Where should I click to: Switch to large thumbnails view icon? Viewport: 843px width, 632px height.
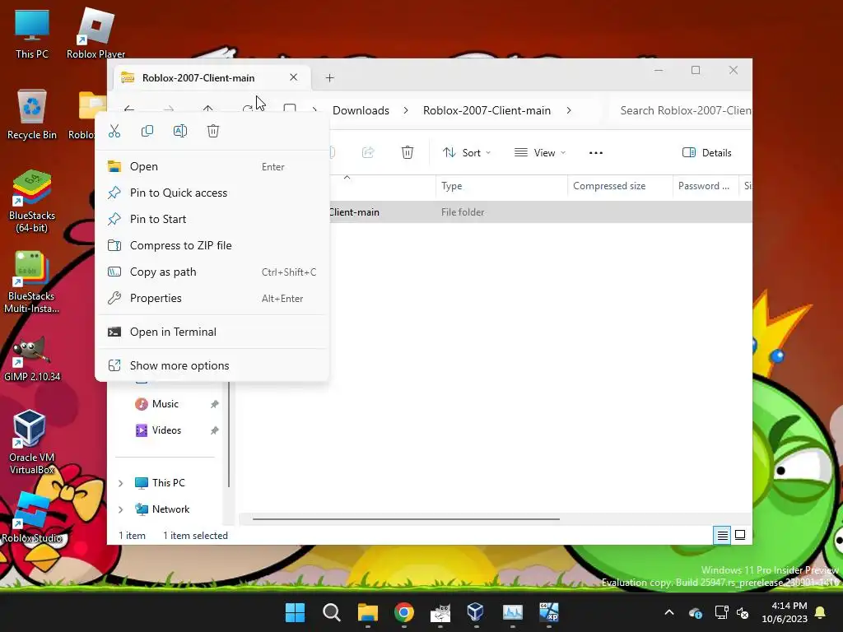click(x=740, y=535)
